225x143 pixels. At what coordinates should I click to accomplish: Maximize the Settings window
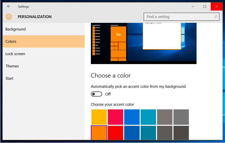[x=205, y=7]
